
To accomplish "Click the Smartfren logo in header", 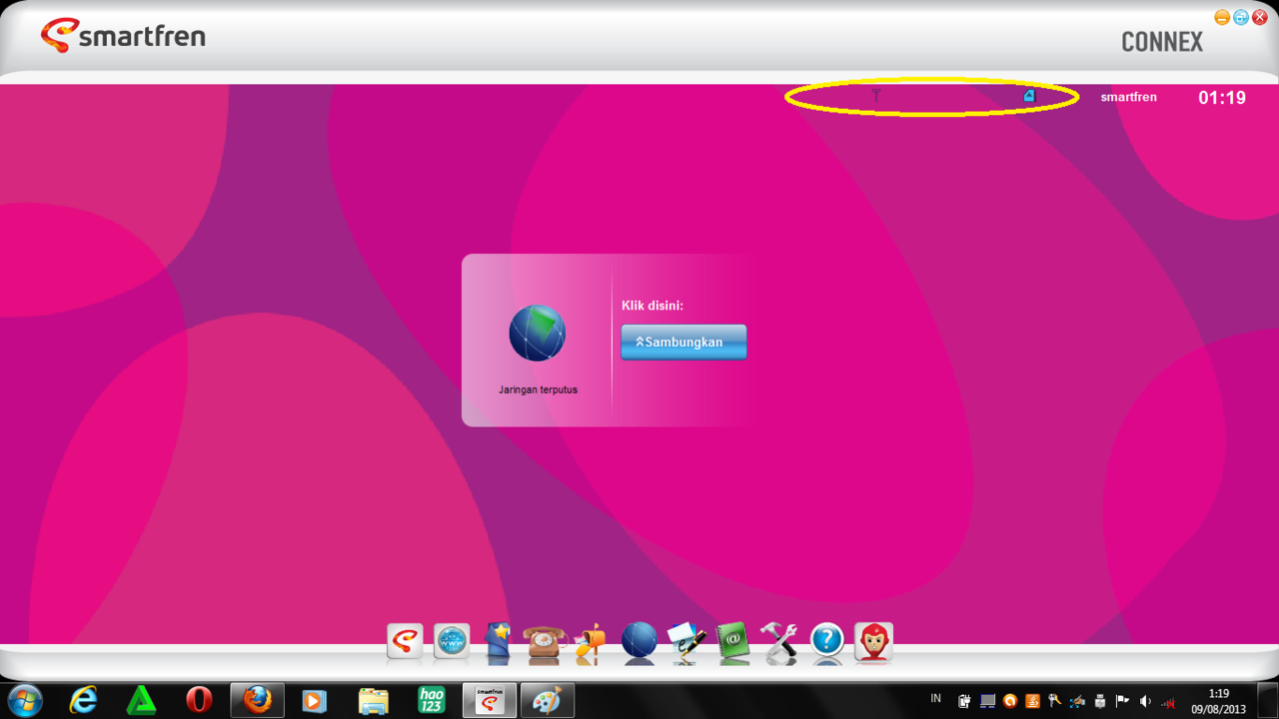I will pos(123,35).
